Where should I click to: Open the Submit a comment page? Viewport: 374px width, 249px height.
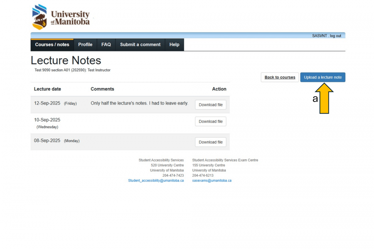coord(140,44)
